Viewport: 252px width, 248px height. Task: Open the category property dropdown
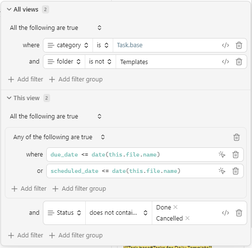pyautogui.click(x=68, y=45)
